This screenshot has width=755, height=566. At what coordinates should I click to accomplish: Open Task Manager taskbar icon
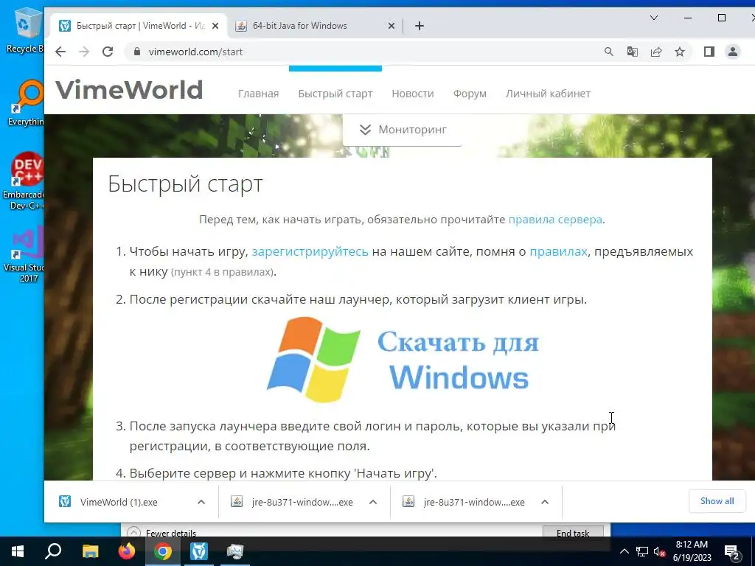[x=235, y=551]
